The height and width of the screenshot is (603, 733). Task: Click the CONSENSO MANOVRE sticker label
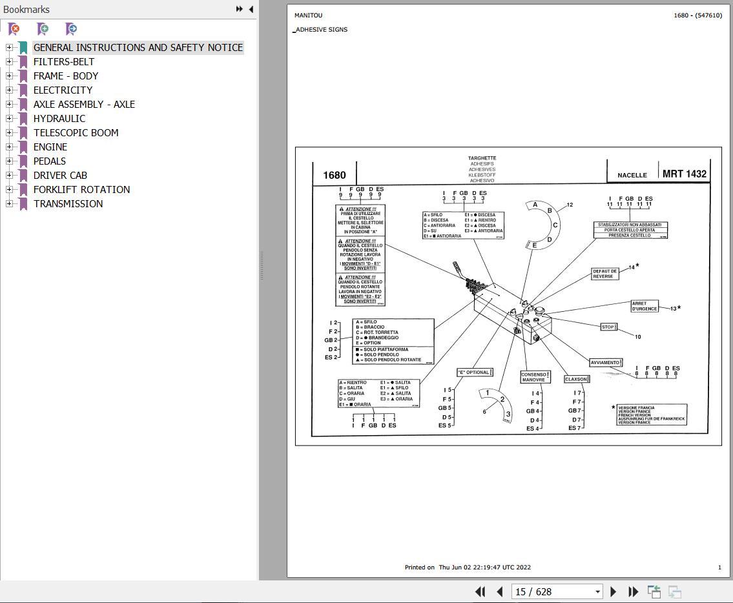535,377
